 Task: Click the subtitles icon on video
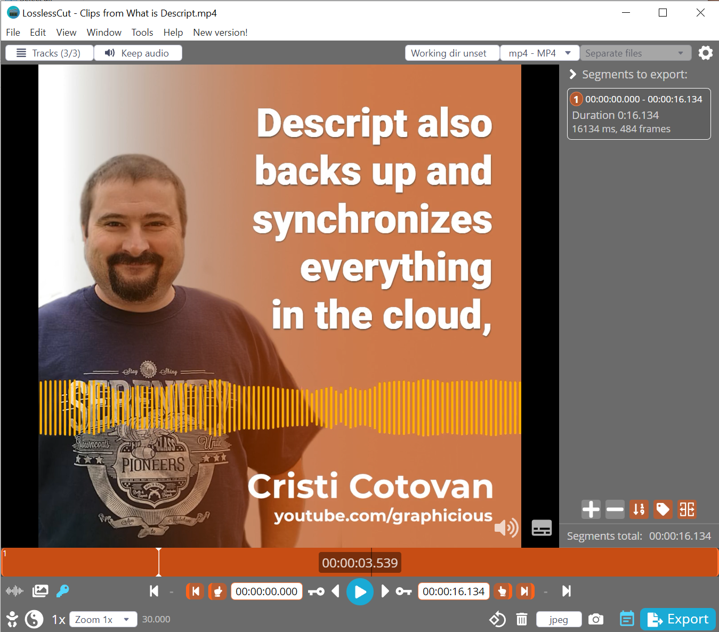click(542, 528)
